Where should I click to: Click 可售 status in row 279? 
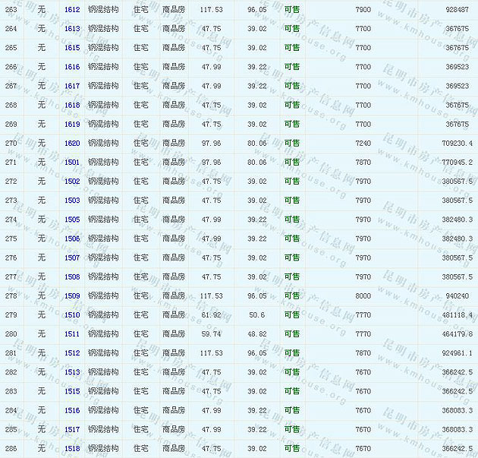(x=292, y=315)
